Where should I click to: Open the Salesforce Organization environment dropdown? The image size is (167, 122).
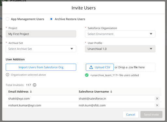(x=120, y=34)
